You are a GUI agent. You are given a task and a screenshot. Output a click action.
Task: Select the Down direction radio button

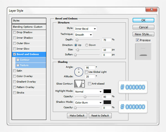(87, 45)
